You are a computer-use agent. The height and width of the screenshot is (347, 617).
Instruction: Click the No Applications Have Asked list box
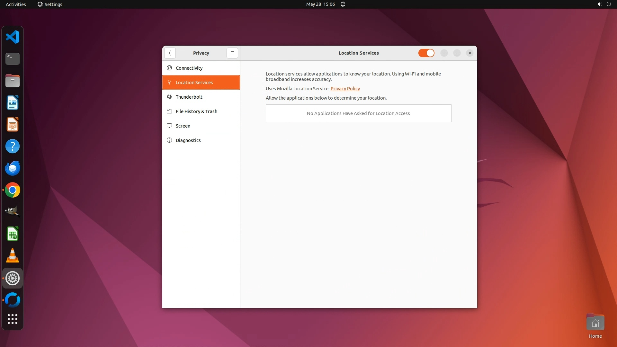[358, 113]
